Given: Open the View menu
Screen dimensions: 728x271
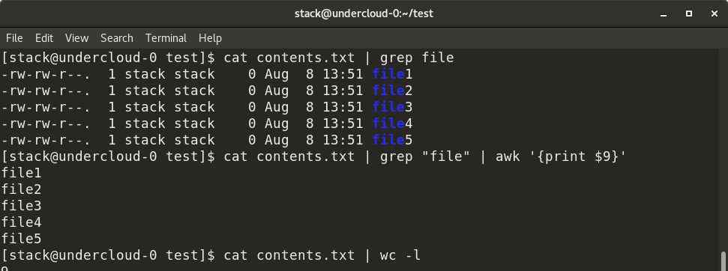Looking at the screenshot, I should pos(76,38).
